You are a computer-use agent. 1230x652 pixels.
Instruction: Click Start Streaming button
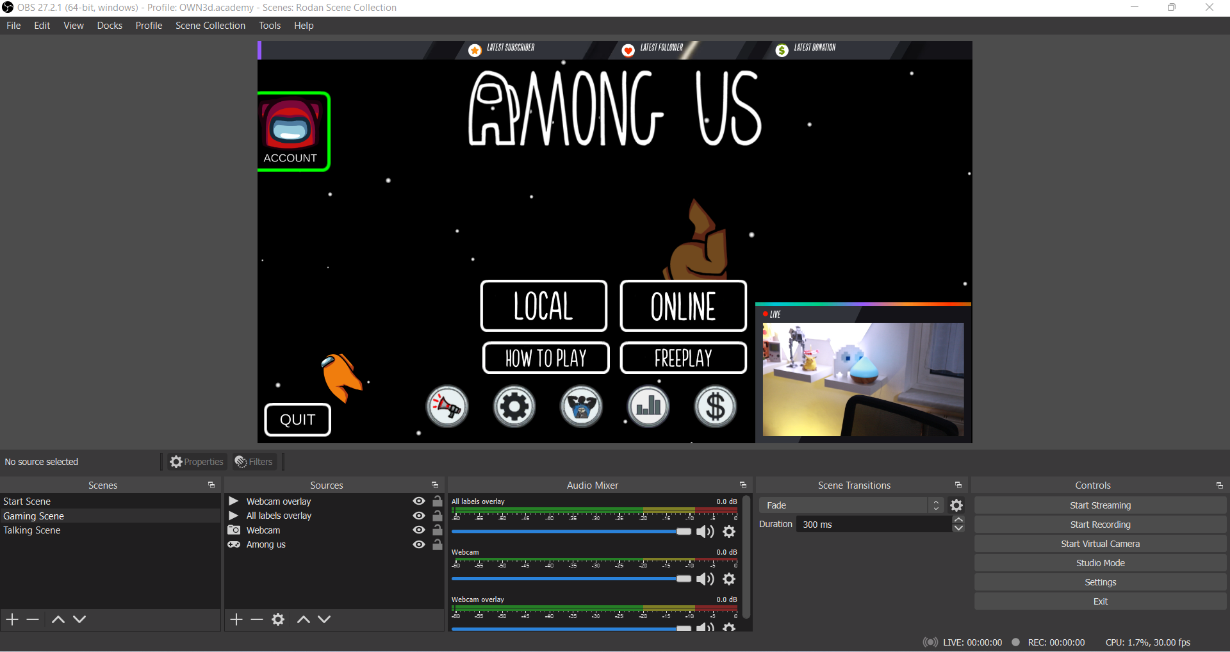1100,505
